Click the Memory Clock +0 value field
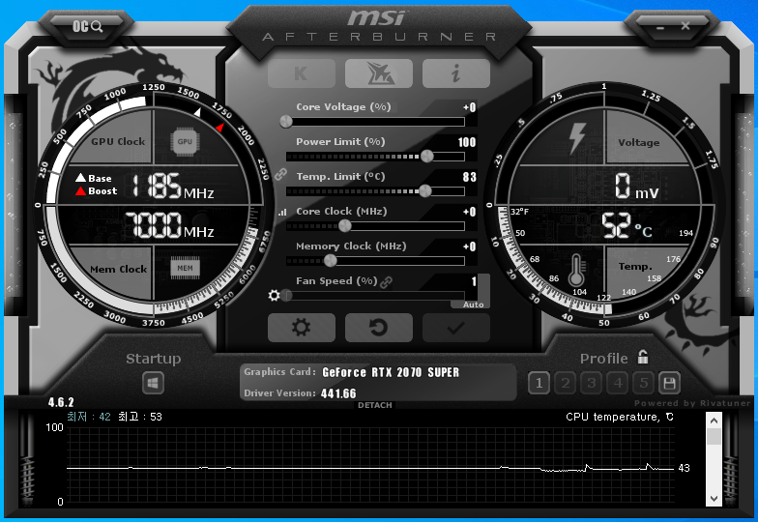758x522 pixels. click(x=469, y=246)
